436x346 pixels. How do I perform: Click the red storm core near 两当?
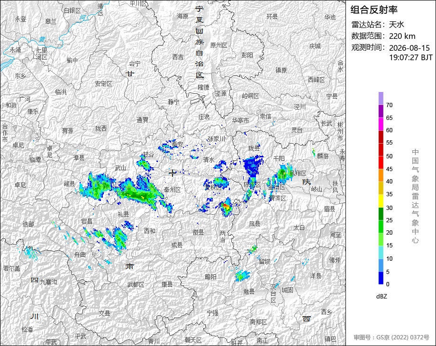[x=227, y=206]
